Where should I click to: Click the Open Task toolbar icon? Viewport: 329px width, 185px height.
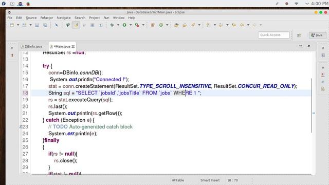click(185, 25)
